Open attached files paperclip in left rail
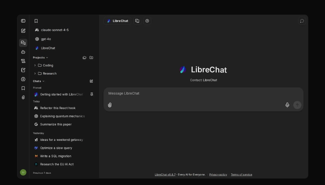The height and width of the screenshot is (185, 325). 23,97
